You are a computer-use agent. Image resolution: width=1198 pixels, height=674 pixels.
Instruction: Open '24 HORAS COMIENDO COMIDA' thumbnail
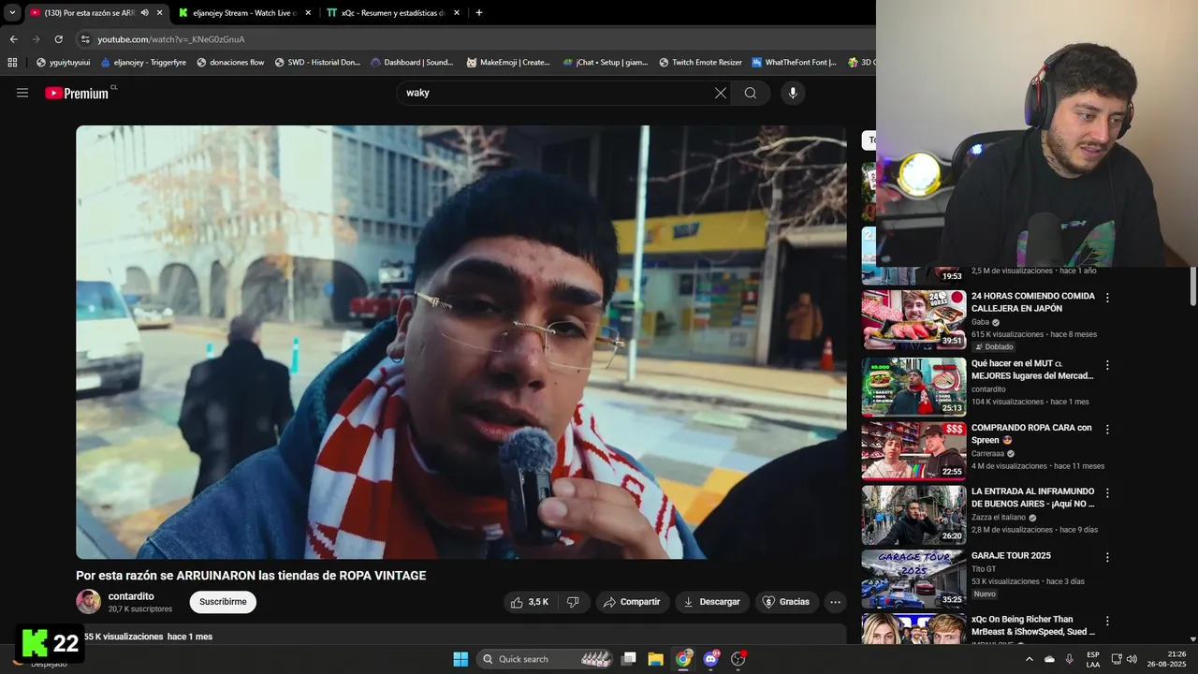913,319
